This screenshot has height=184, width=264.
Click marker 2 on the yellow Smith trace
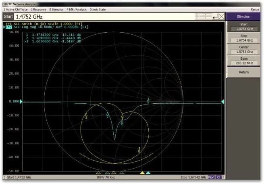coord(86,116)
